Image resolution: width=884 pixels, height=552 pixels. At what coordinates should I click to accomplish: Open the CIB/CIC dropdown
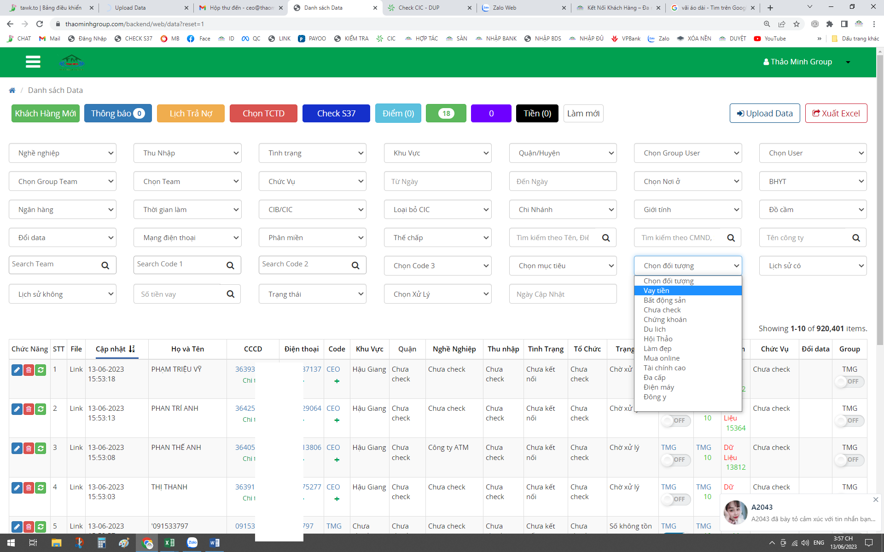coord(313,210)
